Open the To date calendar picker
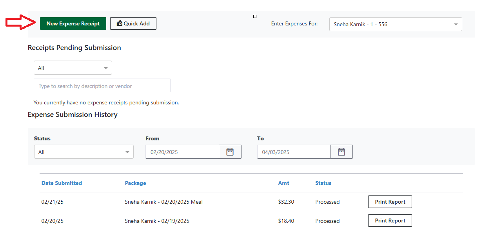Viewport: 483px width, 233px height. pos(341,152)
